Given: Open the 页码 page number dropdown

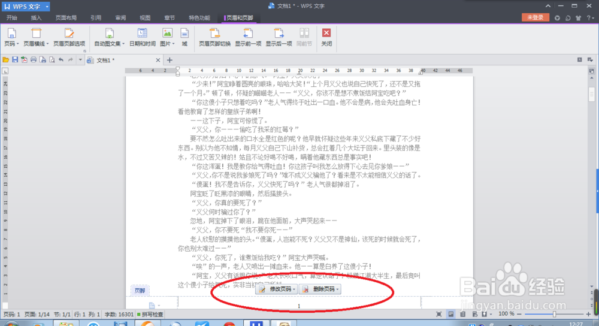Looking at the screenshot, I should (x=11, y=37).
